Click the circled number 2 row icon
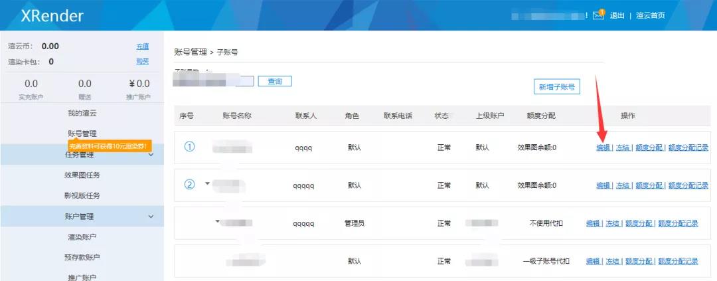The height and width of the screenshot is (281, 717). (x=189, y=185)
